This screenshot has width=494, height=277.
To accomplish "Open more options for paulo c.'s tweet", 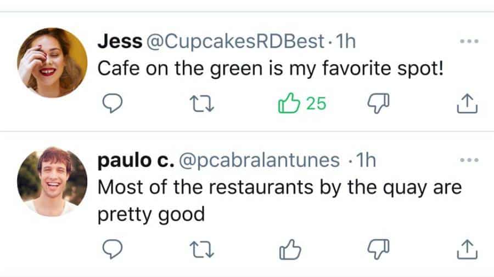I will (470, 160).
